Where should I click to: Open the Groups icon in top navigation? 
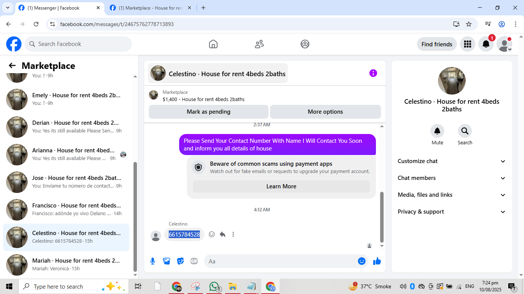305,44
